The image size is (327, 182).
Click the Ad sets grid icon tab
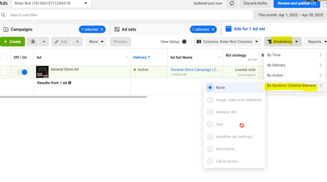tap(117, 29)
